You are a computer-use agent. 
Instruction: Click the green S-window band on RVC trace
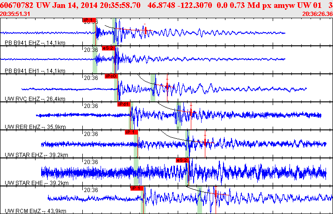[x=153, y=87]
